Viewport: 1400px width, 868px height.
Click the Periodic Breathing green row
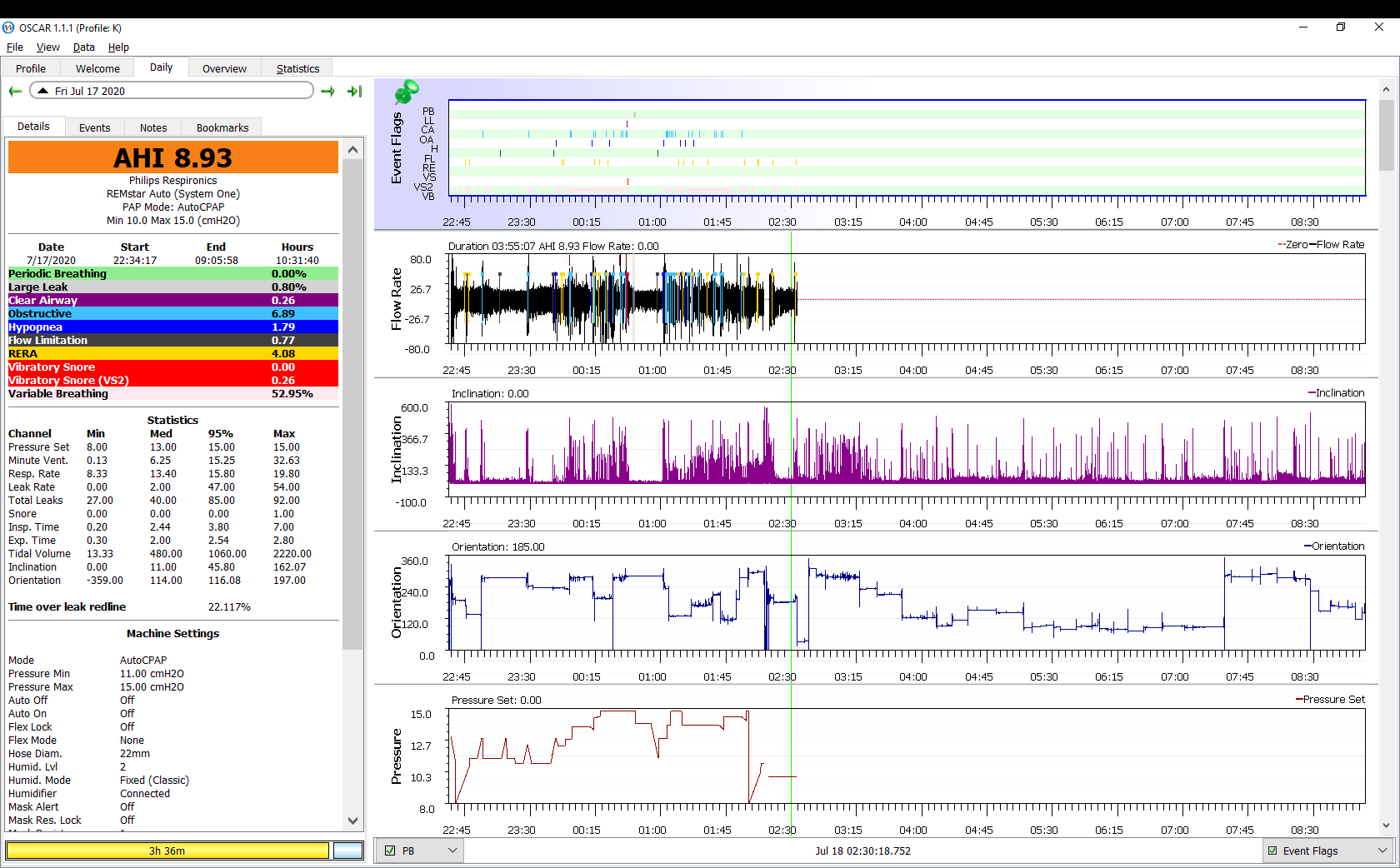(x=173, y=273)
